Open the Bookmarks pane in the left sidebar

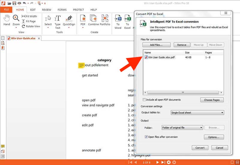pos(3,48)
